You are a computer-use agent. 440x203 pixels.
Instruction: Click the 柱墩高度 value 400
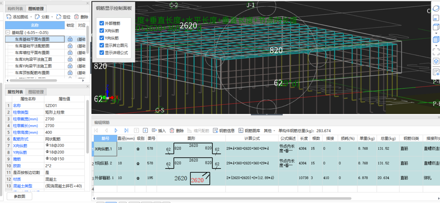pos(64,132)
